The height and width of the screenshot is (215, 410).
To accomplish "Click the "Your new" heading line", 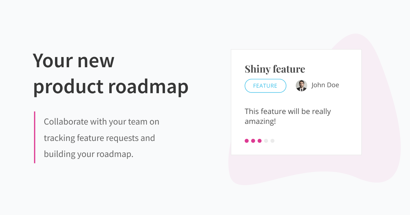I will [73, 61].
